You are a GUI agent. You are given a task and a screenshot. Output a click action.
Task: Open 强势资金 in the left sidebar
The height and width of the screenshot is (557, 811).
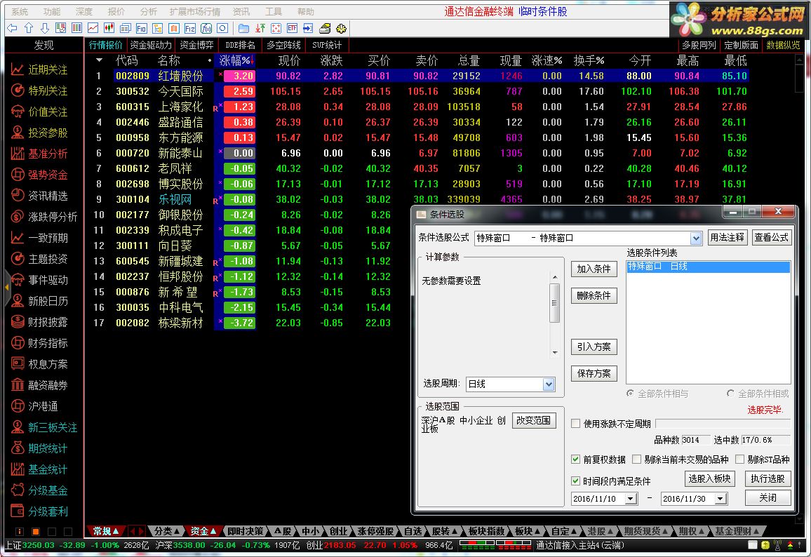coord(40,175)
